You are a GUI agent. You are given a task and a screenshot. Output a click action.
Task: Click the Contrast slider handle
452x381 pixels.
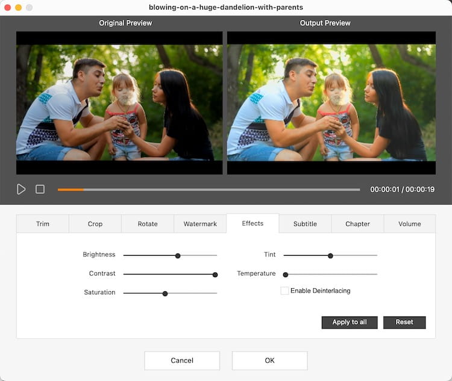point(215,274)
